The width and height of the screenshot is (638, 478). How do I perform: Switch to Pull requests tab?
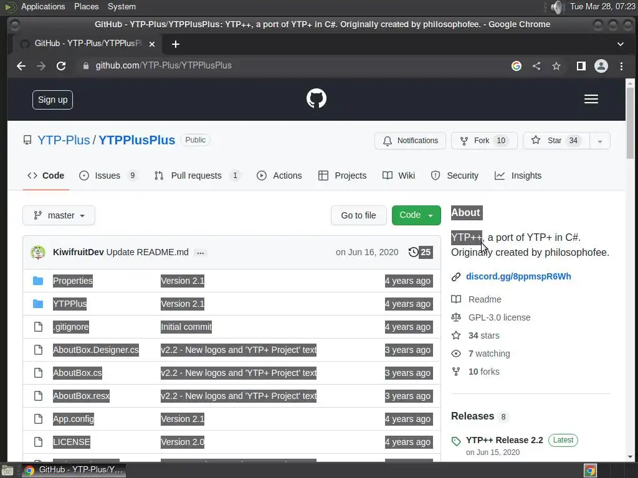point(197,176)
